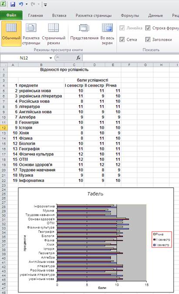Click the horizontal axis title бали
This screenshot has height=294, width=179.
102,287
